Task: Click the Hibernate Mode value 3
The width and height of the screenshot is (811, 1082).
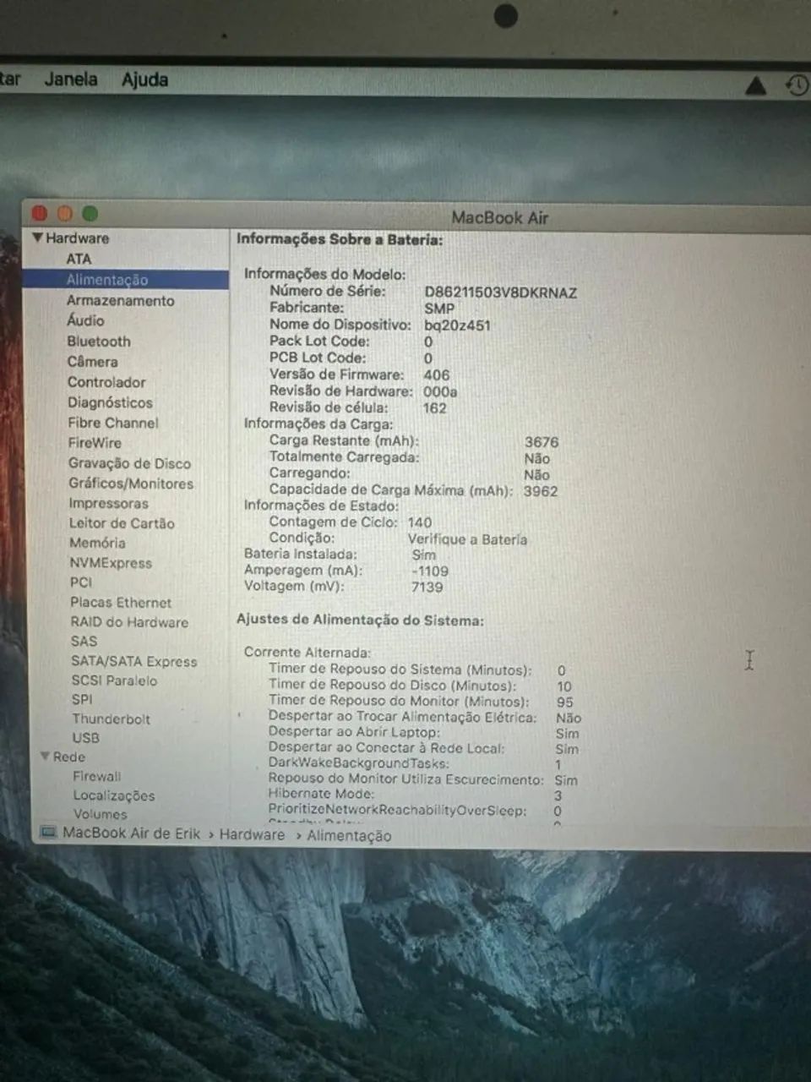Action: click(x=558, y=795)
